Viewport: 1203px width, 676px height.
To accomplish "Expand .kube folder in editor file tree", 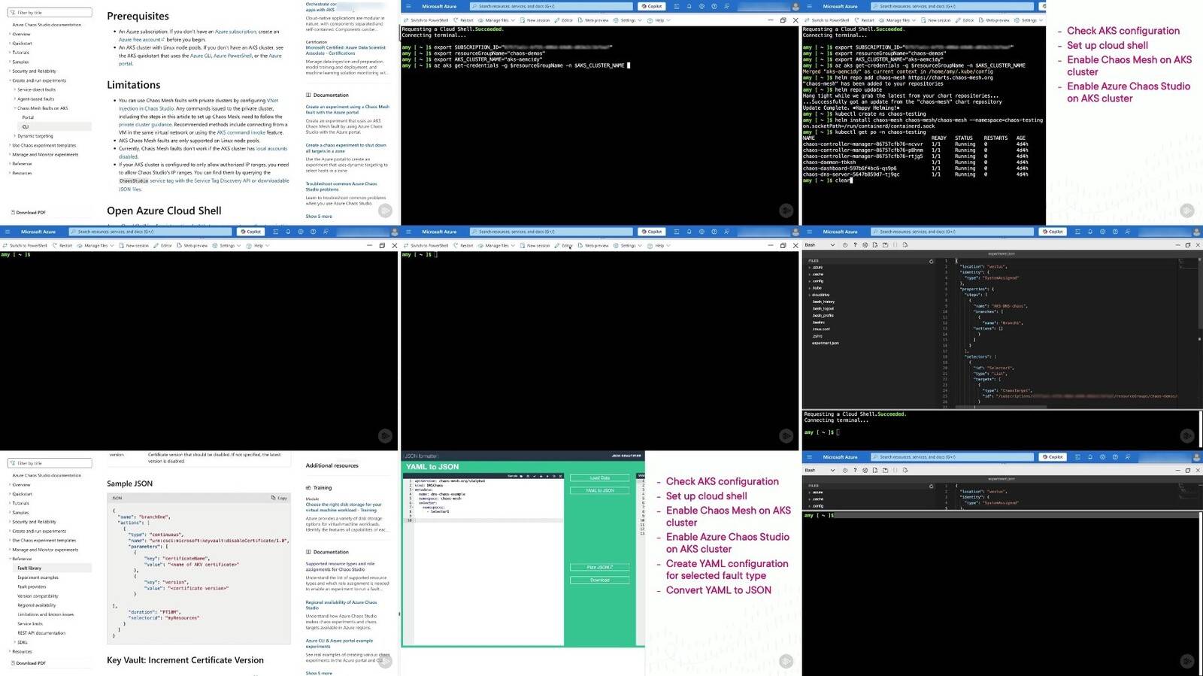I will click(x=817, y=288).
